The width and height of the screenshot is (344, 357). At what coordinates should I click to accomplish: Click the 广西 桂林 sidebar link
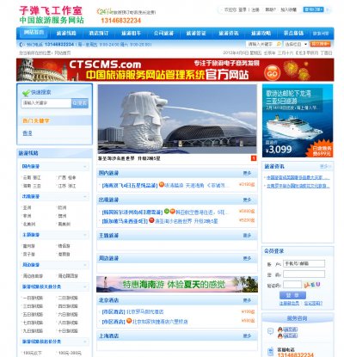[67, 177]
